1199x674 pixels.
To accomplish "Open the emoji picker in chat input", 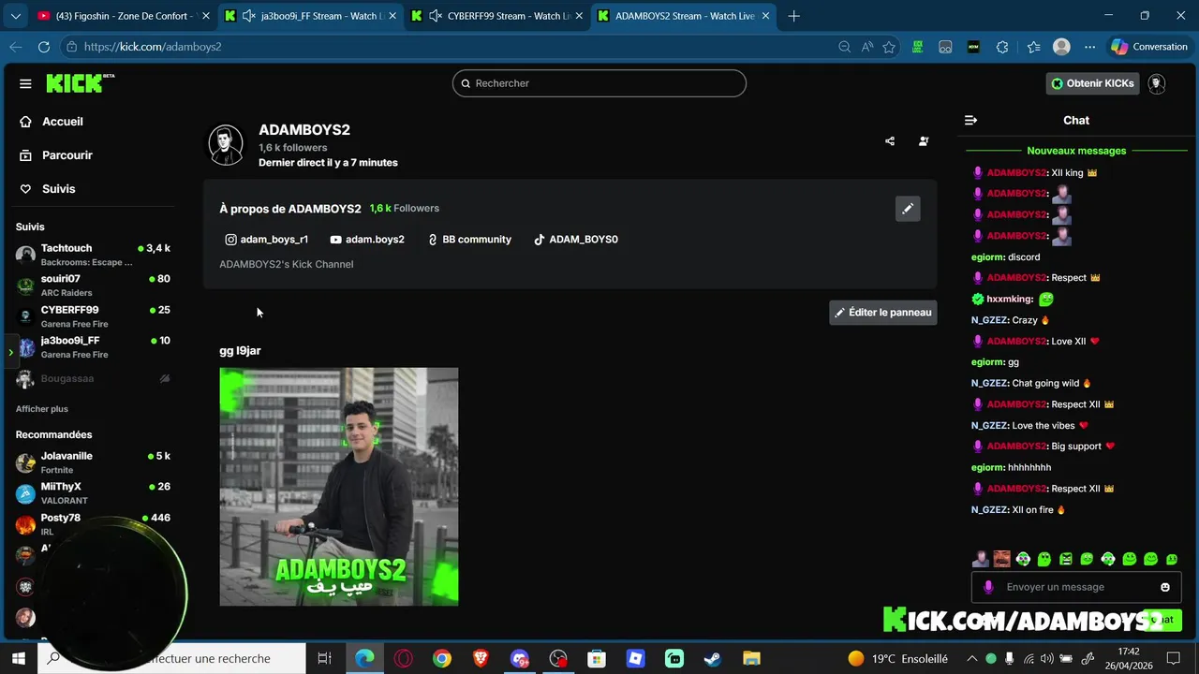I will tap(1165, 587).
